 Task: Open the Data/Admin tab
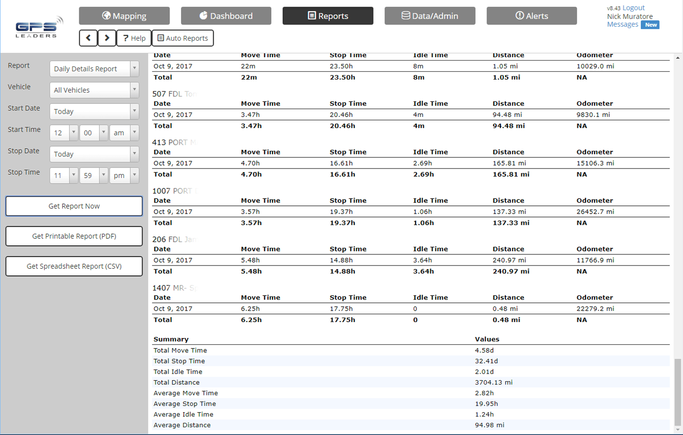(430, 16)
